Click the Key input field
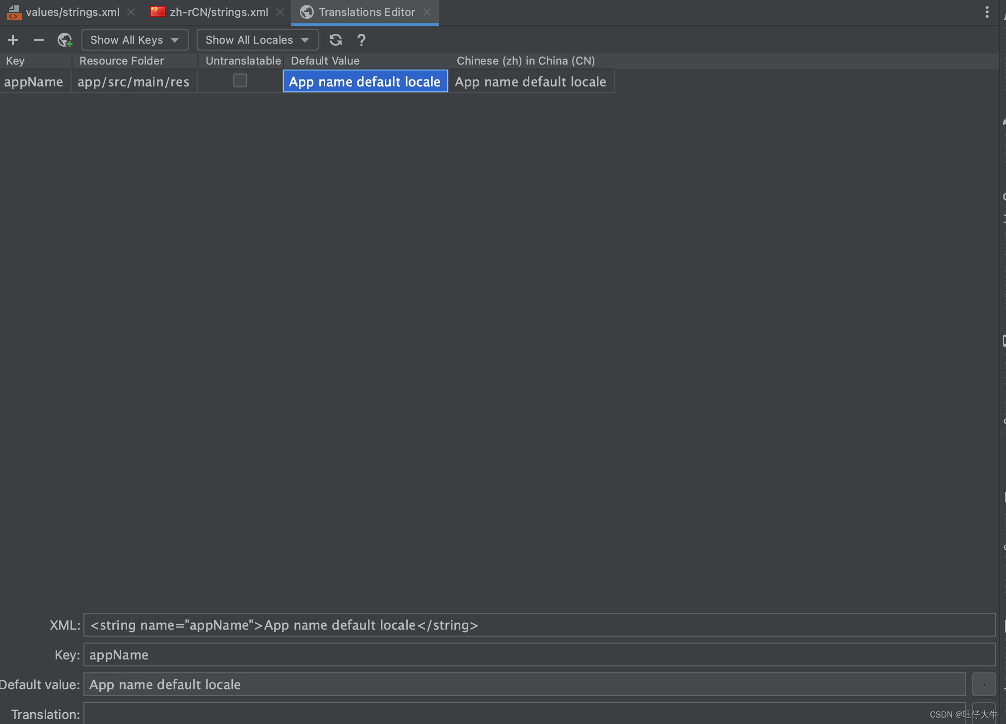This screenshot has width=1006, height=724. 539,654
